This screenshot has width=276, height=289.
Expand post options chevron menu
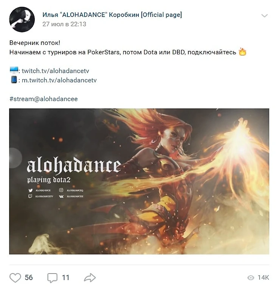pos(265,16)
